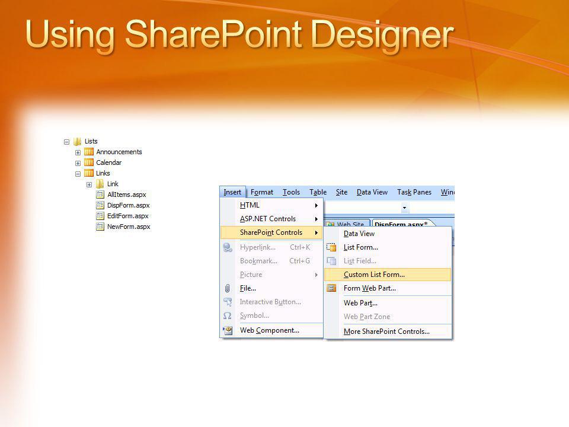Click the Hyperlink globe icon
The image size is (569, 427).
(228, 247)
